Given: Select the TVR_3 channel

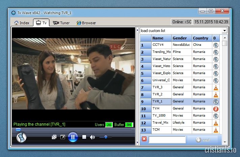Looking at the screenshot, I should [x=161, y=87].
